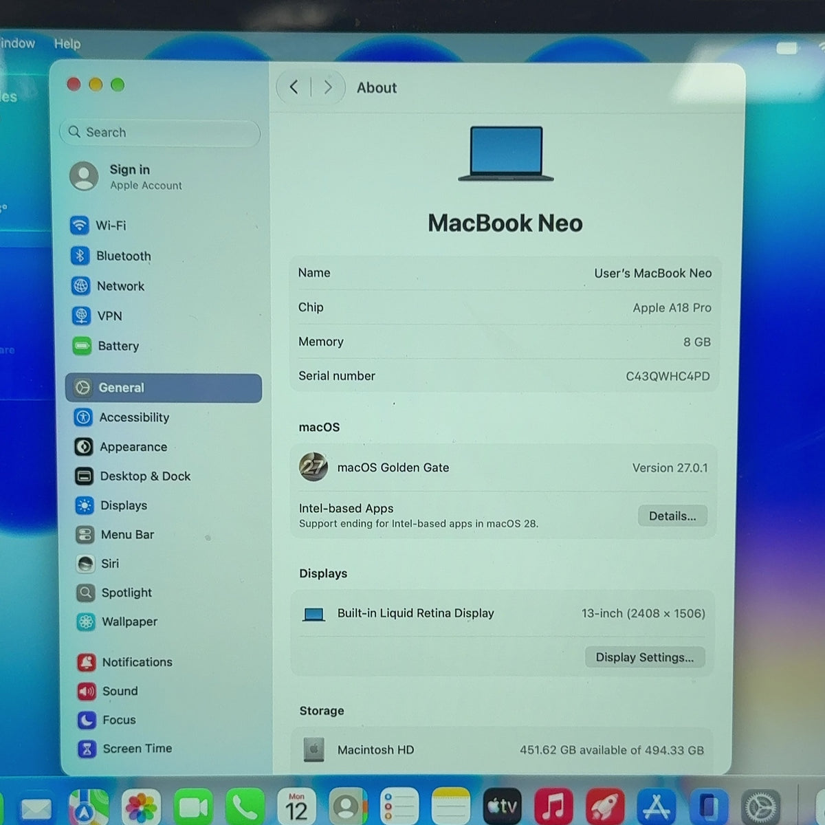The width and height of the screenshot is (825, 825).
Task: Launch Photos from the Dock
Action: coord(141,807)
